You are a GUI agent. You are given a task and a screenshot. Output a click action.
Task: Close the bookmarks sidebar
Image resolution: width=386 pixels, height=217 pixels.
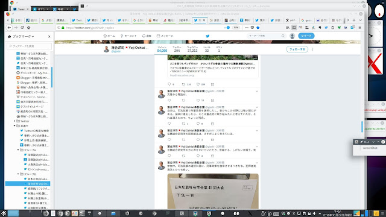tap(49, 36)
